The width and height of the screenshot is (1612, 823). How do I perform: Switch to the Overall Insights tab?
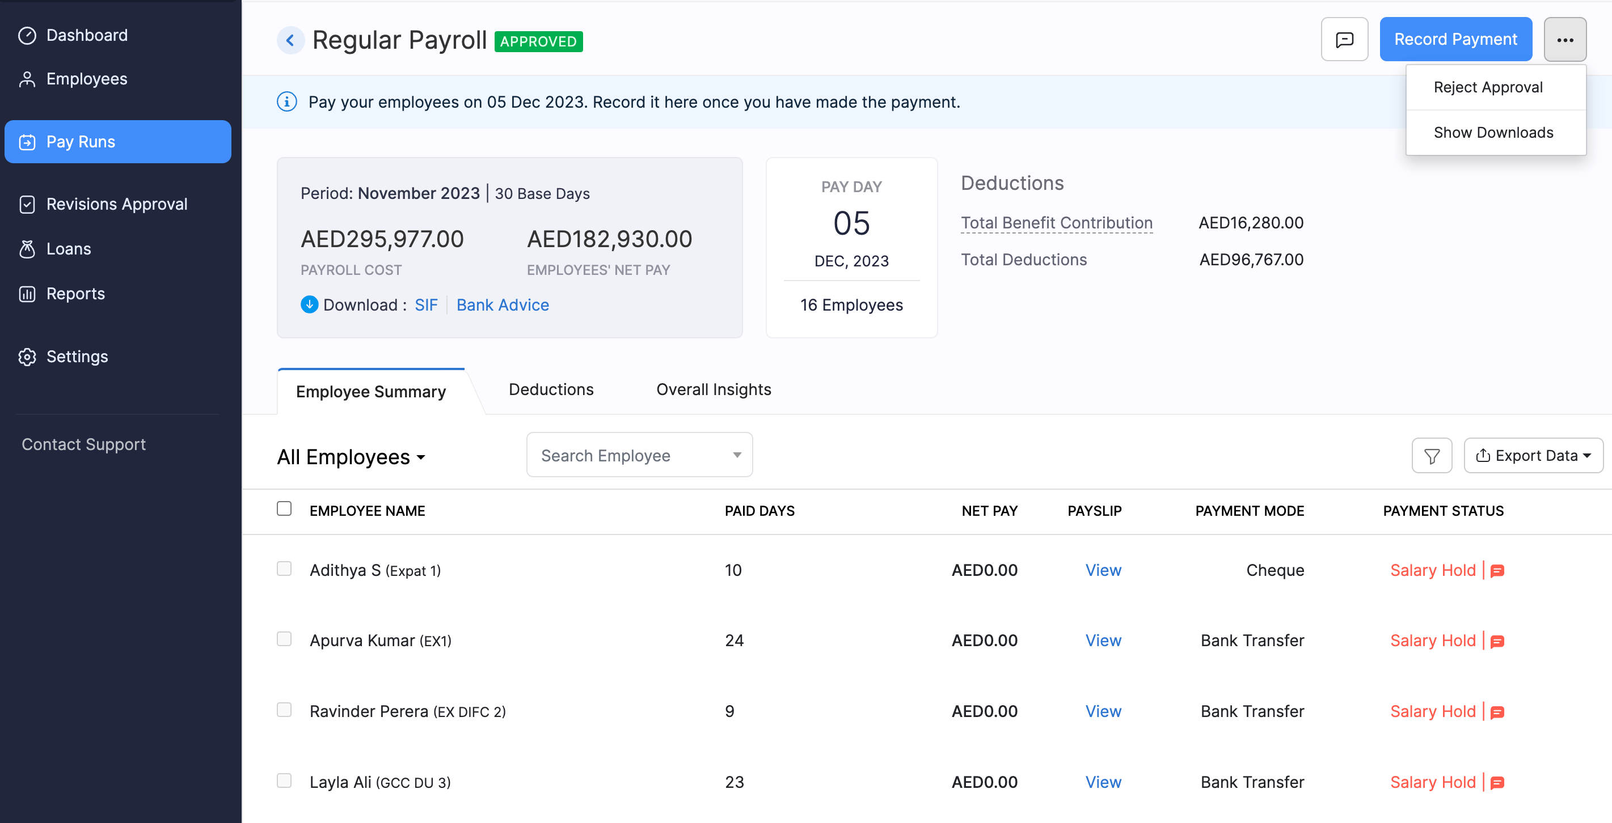pos(713,389)
